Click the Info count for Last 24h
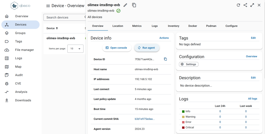 pos(220,111)
